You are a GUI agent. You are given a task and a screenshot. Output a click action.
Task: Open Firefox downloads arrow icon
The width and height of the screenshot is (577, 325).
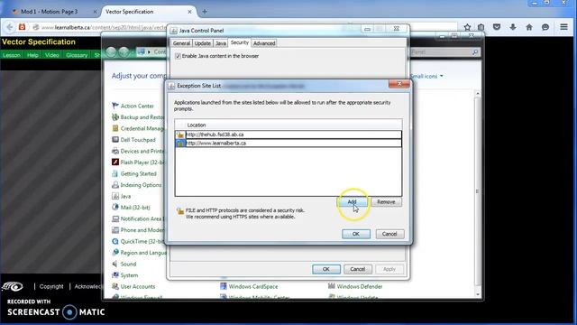(513, 27)
